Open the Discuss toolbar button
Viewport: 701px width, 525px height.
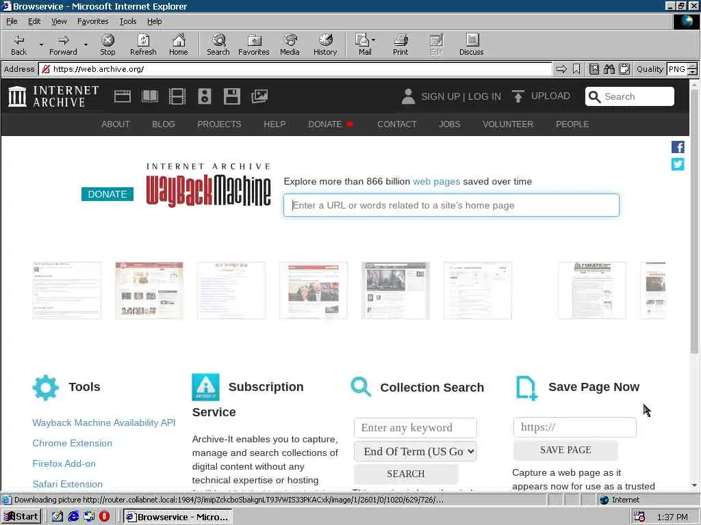coord(471,44)
